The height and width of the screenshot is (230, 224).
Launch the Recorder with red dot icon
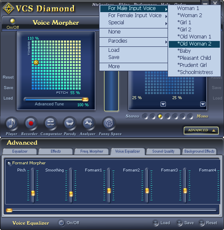point(31,123)
